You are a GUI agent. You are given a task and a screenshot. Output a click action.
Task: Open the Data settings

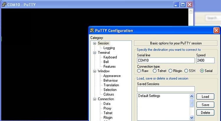coord(107,104)
